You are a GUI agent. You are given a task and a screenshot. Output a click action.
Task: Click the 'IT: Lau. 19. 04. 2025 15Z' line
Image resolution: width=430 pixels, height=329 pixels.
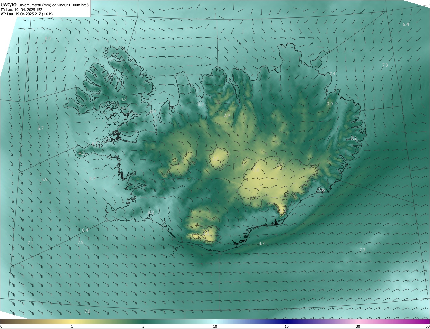[x=22, y=10]
